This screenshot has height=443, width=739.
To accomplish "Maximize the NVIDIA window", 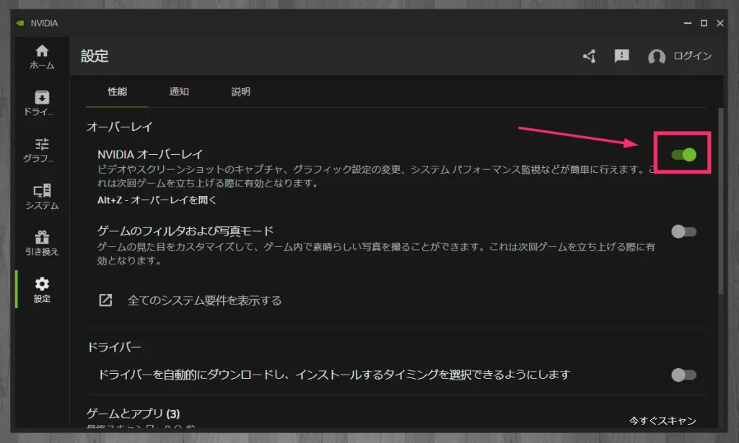I will 704,23.
